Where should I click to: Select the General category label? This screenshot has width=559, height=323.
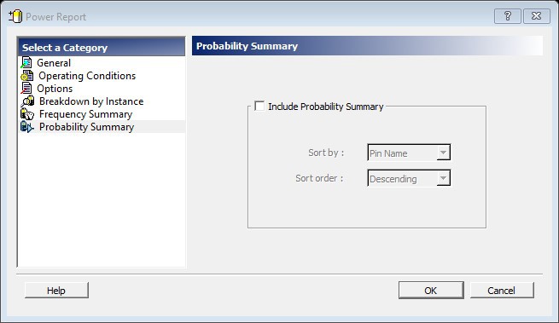coord(54,63)
